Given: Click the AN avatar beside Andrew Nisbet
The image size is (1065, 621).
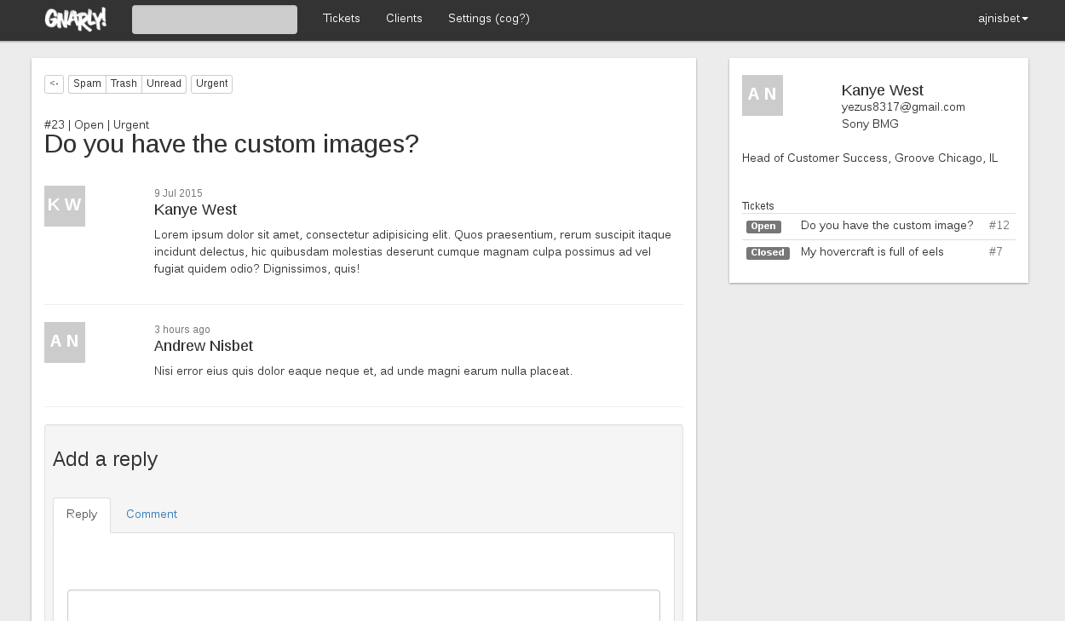Looking at the screenshot, I should [65, 342].
